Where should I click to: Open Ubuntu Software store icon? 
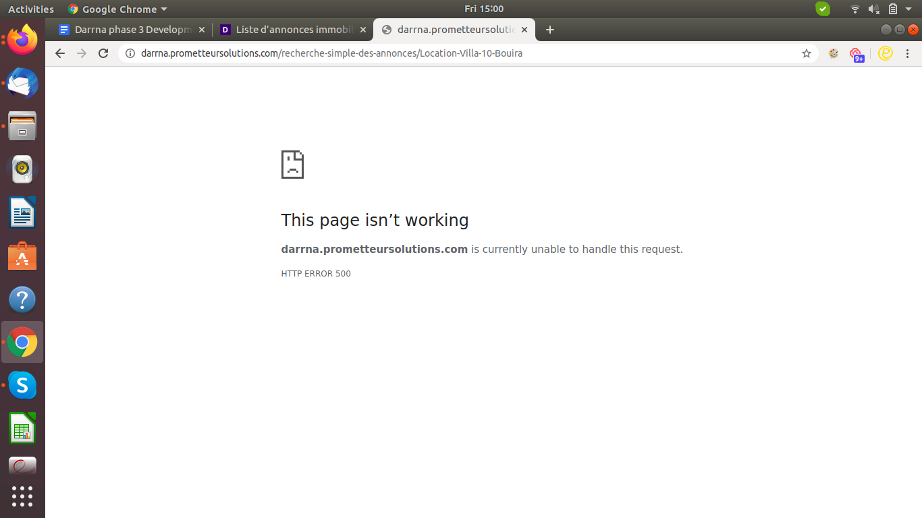tap(22, 256)
